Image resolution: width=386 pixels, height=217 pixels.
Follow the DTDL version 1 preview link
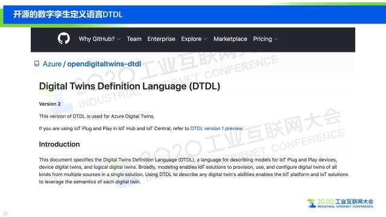[x=217, y=128]
